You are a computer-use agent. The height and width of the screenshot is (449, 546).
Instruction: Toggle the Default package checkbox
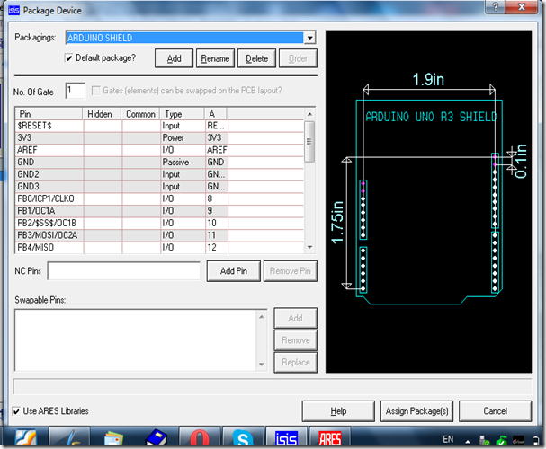pos(69,57)
